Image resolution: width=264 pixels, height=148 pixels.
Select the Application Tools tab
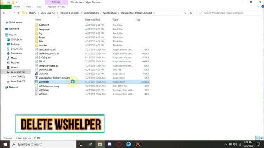[x=56, y=7]
